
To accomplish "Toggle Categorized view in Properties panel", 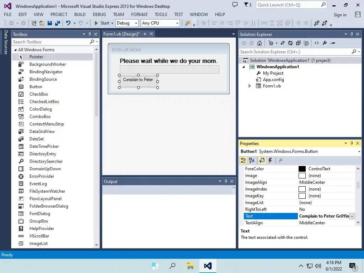I will [243, 160].
